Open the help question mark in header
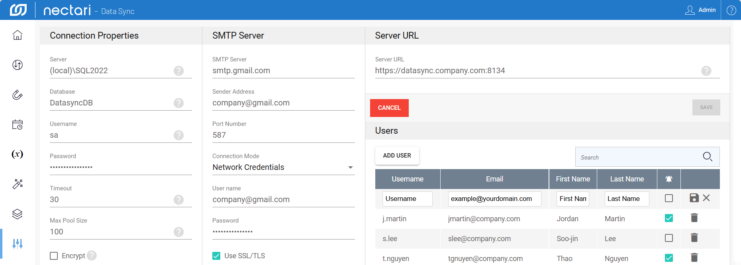 (x=731, y=10)
